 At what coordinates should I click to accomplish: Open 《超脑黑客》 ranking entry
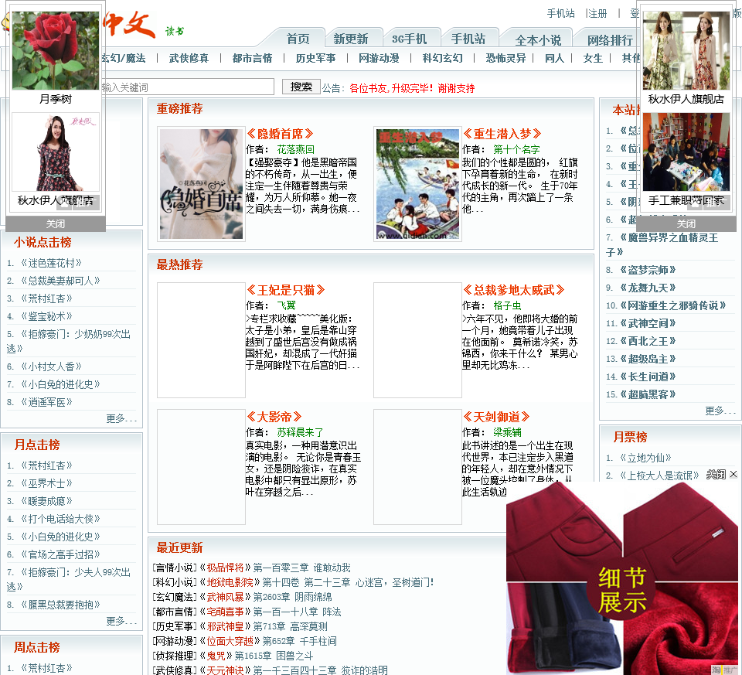click(x=648, y=394)
